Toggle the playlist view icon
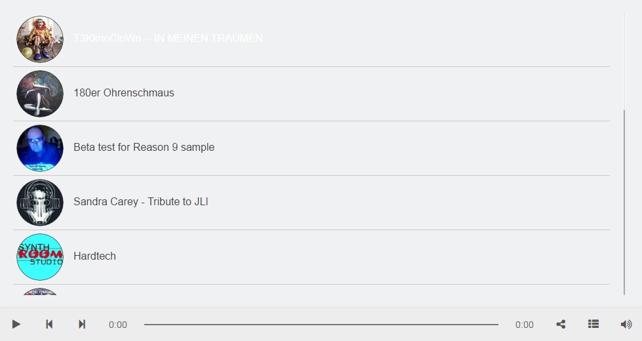The height and width of the screenshot is (341, 642). (x=593, y=324)
